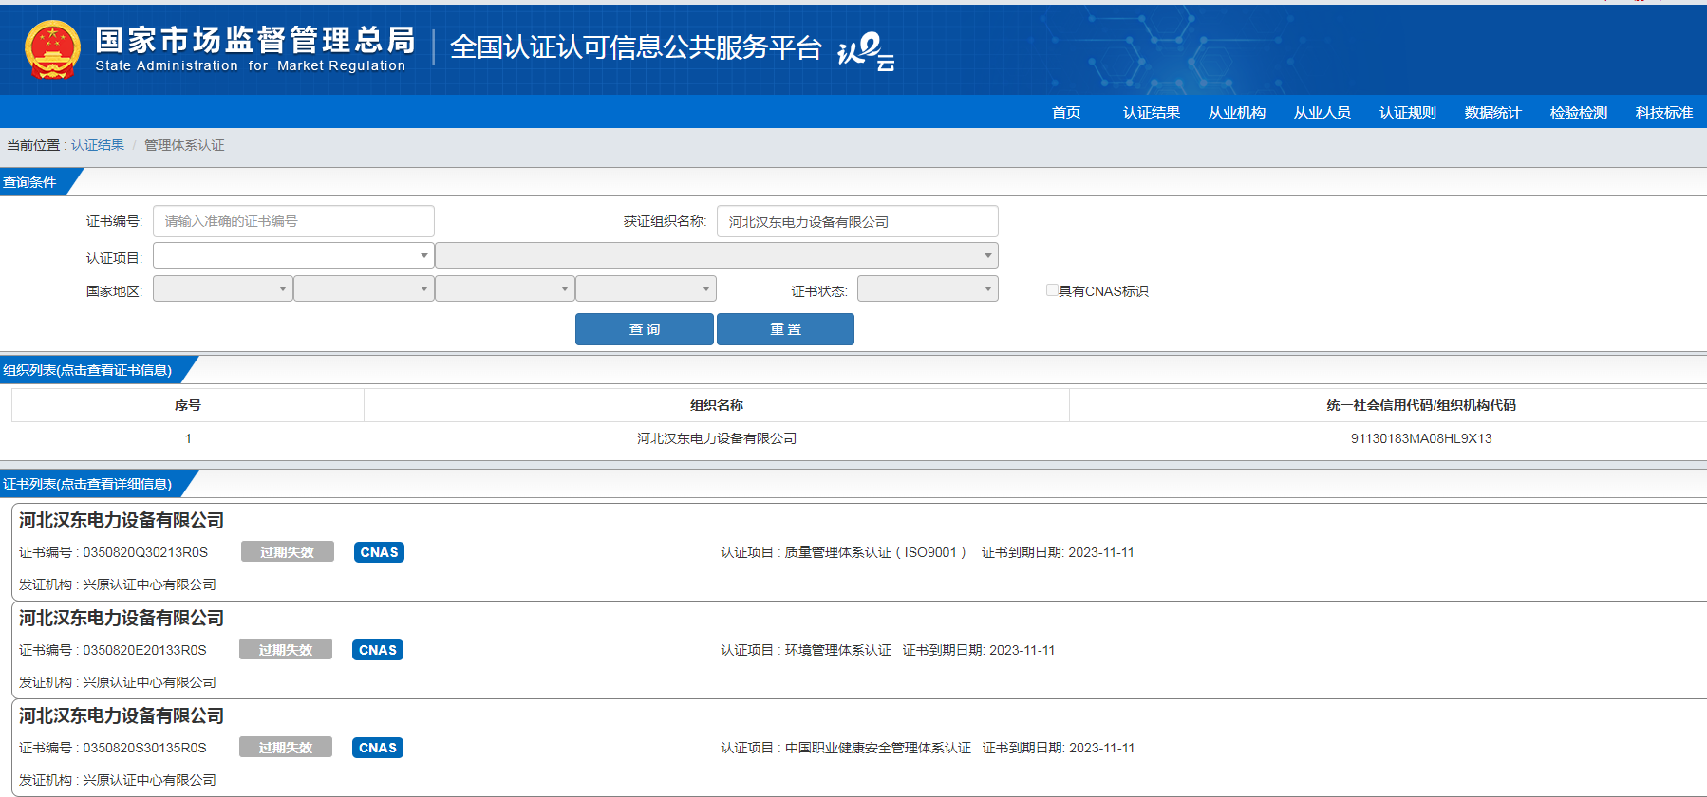Click the platform title 全国认证认可信息公共服务平台
The width and height of the screenshot is (1707, 797).
tap(636, 47)
